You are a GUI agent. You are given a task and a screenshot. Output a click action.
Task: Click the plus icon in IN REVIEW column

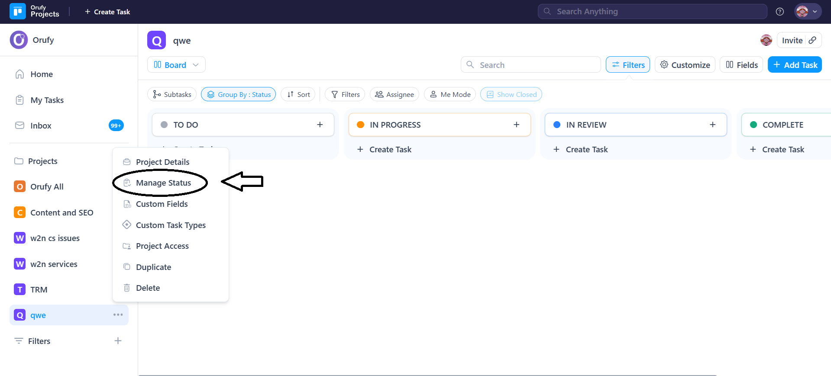coord(712,125)
